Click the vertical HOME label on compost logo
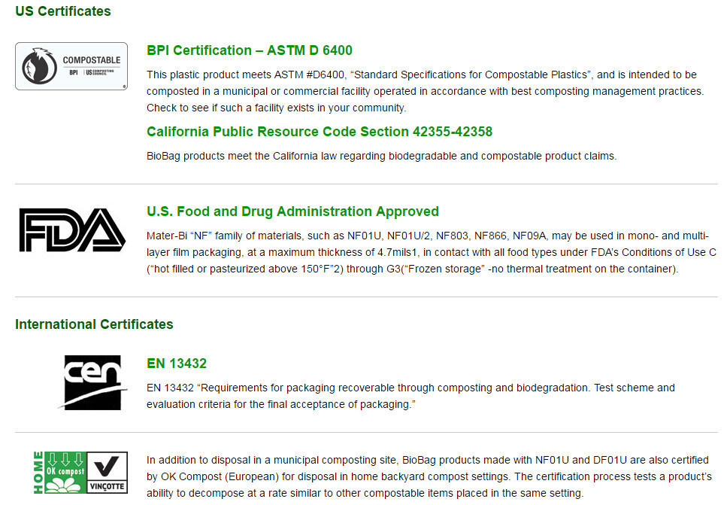Viewport: 724px width, 505px height. (x=39, y=473)
